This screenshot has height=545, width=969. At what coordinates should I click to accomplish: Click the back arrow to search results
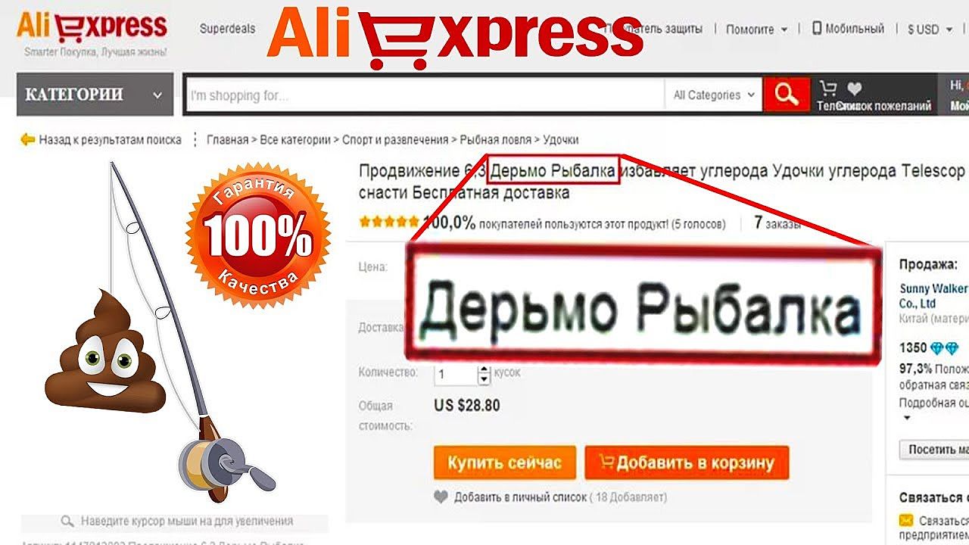tap(27, 139)
